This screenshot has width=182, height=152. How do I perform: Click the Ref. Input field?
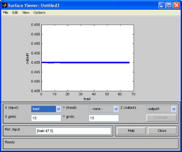[73, 131]
